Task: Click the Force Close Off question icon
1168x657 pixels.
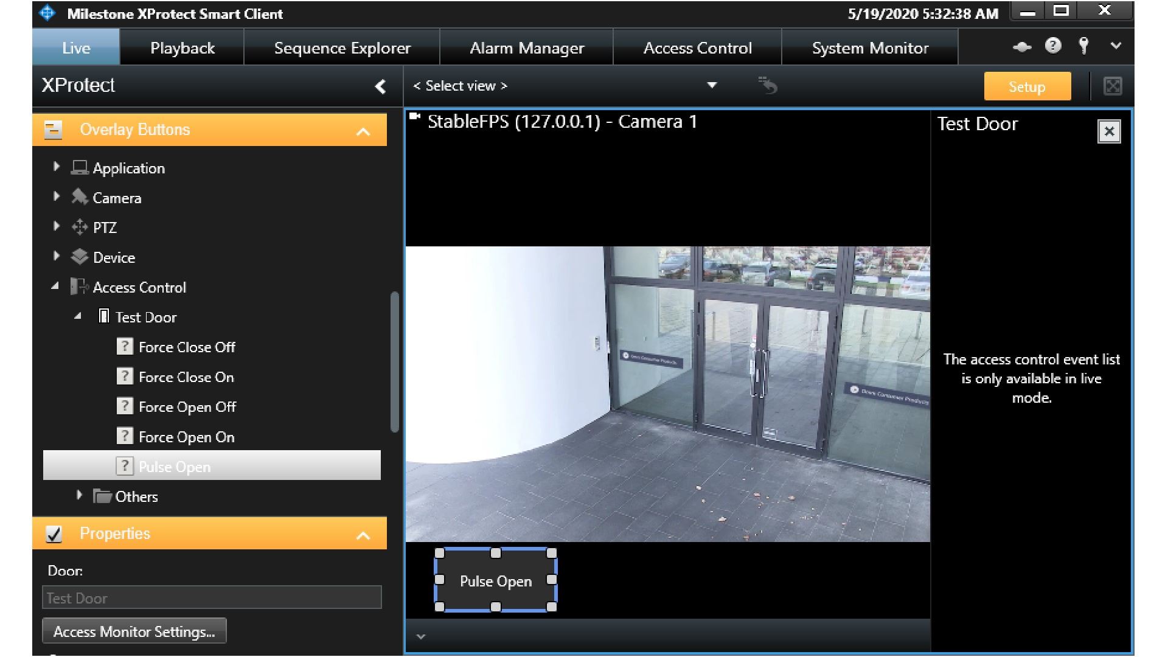Action: click(125, 347)
